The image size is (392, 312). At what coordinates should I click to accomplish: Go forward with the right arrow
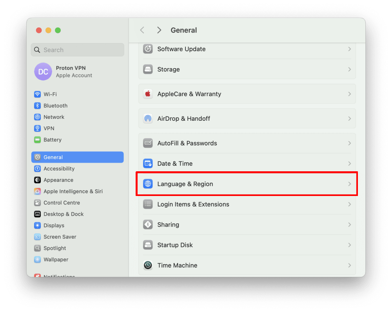[x=159, y=30]
